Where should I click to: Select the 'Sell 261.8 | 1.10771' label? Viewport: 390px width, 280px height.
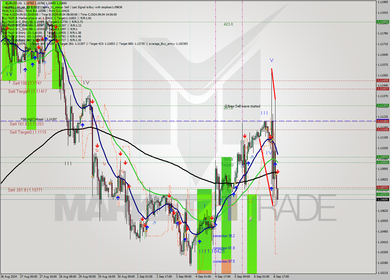coord(25,190)
